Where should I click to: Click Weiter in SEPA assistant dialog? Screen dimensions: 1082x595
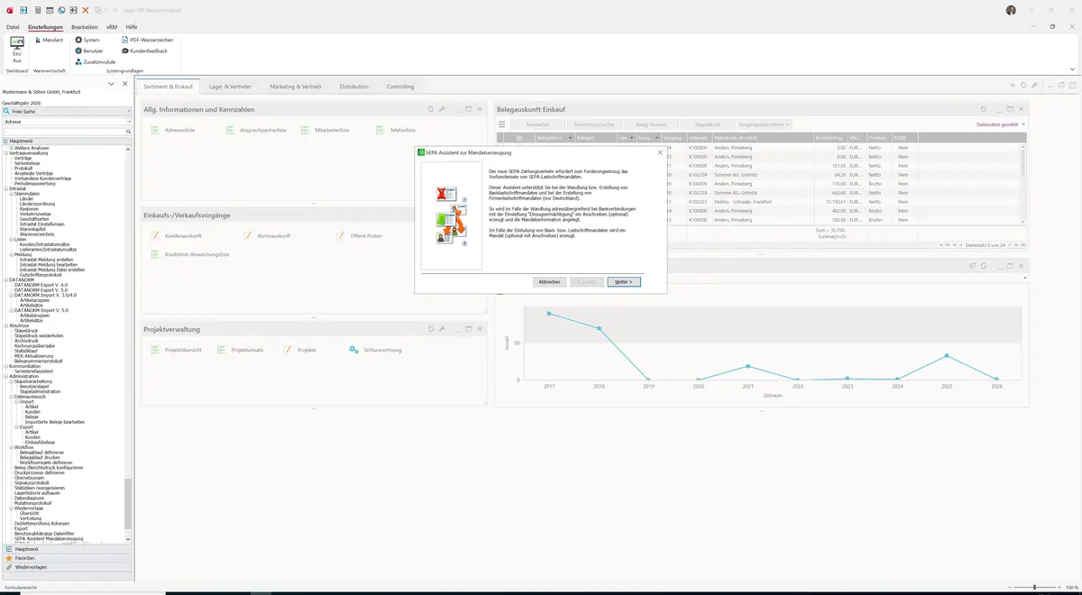click(x=623, y=282)
